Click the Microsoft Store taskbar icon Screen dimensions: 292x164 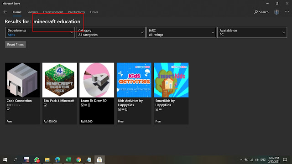99,160
